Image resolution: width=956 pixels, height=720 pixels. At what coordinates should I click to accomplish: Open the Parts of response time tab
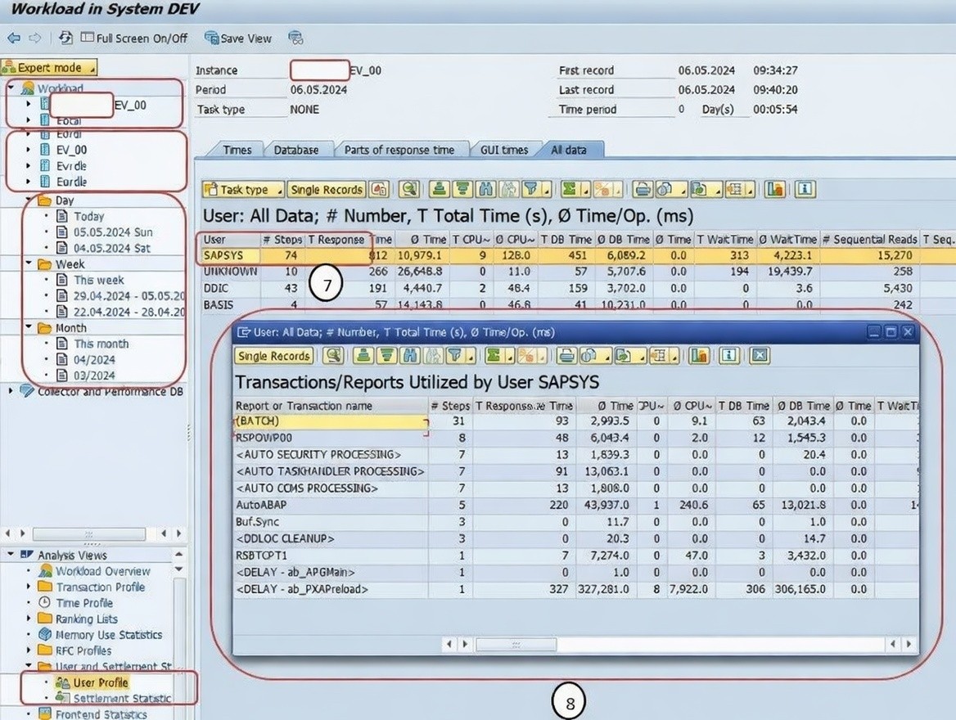point(399,150)
